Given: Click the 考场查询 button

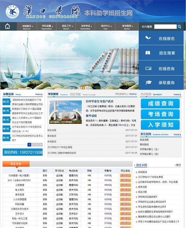Looking at the screenshot, I should 160,114.
